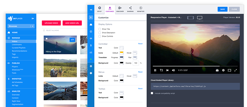Open help question mark in collapsed rail

[x=91, y=73]
